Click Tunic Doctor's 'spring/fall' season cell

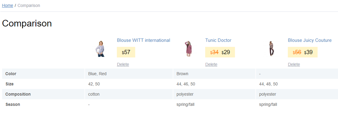(x=214, y=104)
